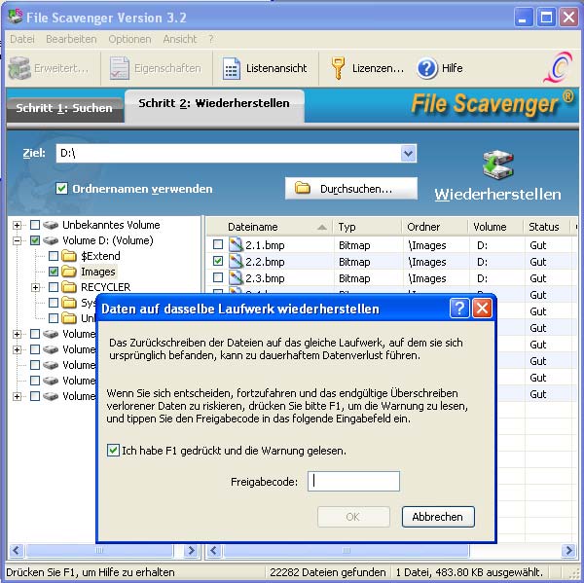Screen dimensions: 584x583
Task: Select the 2.3.bmp file name
Action: [x=265, y=278]
